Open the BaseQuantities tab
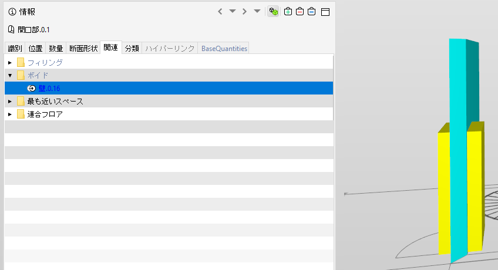 pyautogui.click(x=224, y=48)
